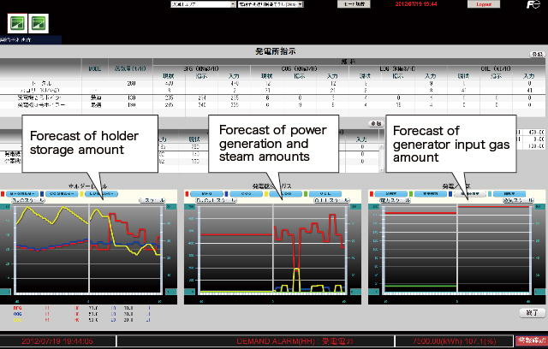Click the "MODE" column header
The height and width of the screenshot is (349, 548).
tap(95, 68)
